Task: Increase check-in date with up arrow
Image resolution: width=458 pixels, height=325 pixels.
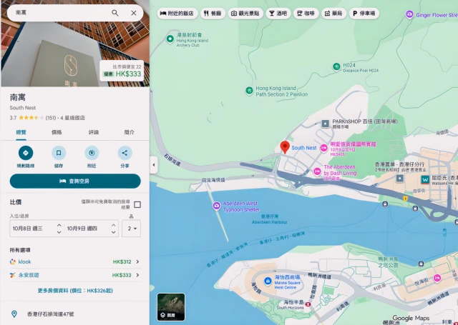Action: point(59,225)
